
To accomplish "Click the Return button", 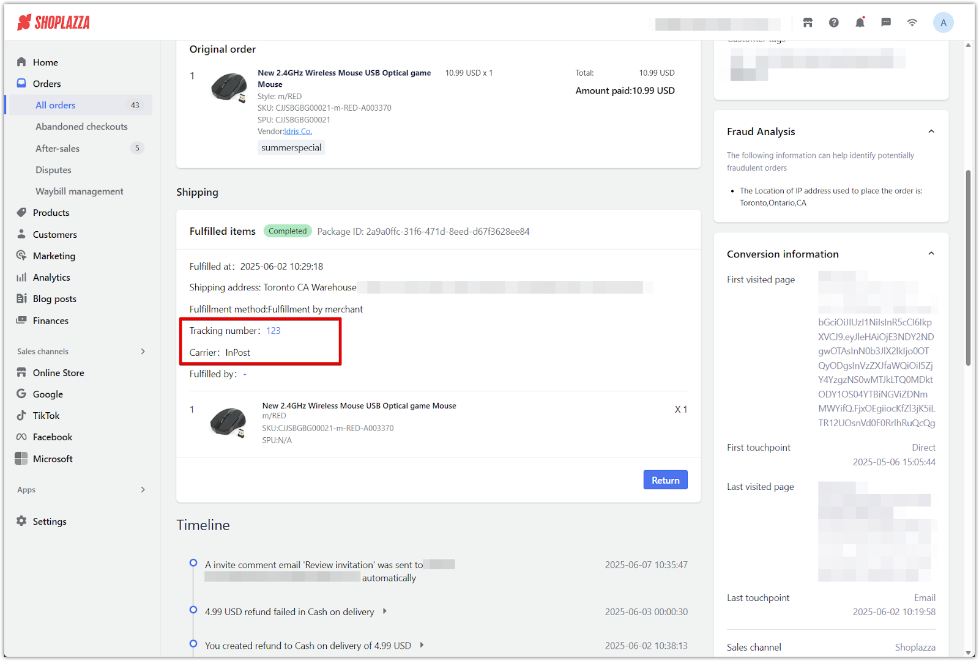I will [665, 480].
